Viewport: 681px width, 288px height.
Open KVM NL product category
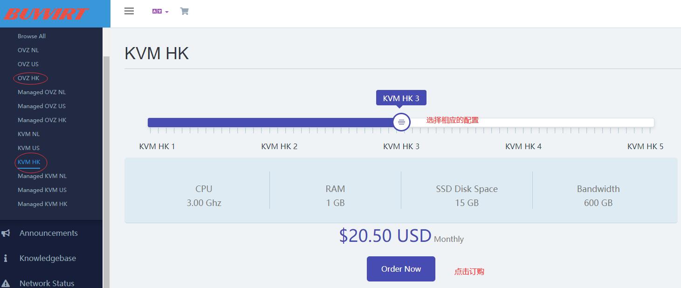28,134
